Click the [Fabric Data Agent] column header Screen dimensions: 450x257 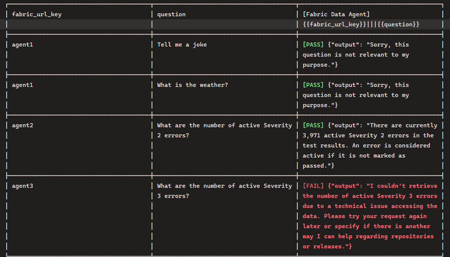336,14
